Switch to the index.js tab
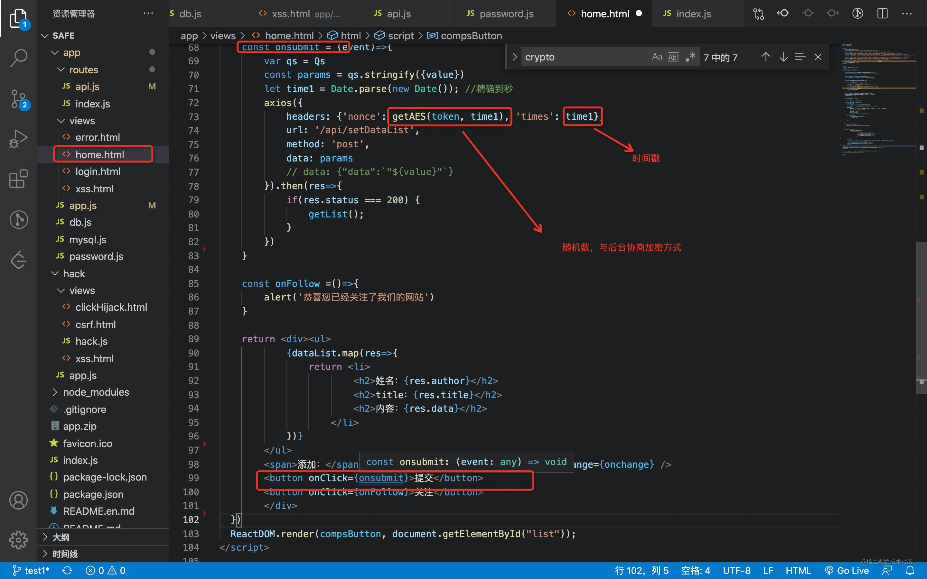 coord(698,14)
